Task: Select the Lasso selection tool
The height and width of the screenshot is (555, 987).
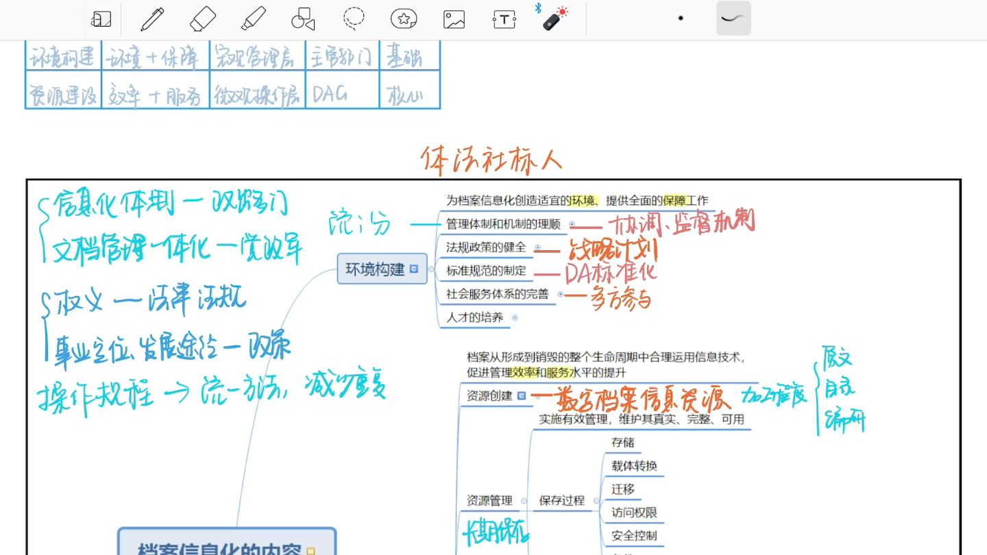Action: coord(354,19)
